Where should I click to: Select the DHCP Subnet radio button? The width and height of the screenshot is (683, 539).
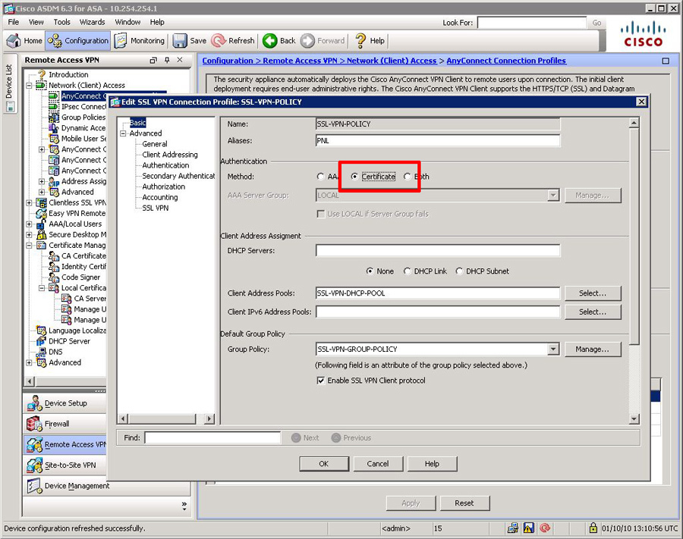coord(459,271)
